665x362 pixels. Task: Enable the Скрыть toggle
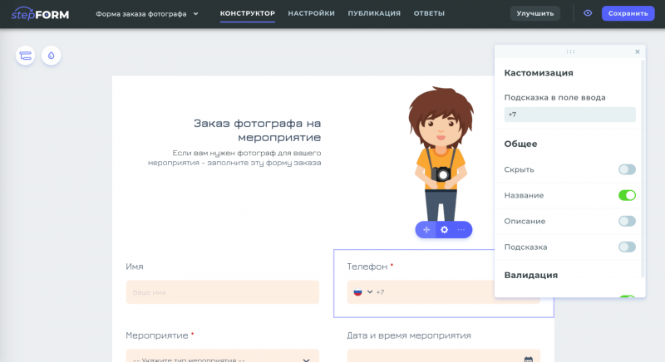tap(627, 169)
